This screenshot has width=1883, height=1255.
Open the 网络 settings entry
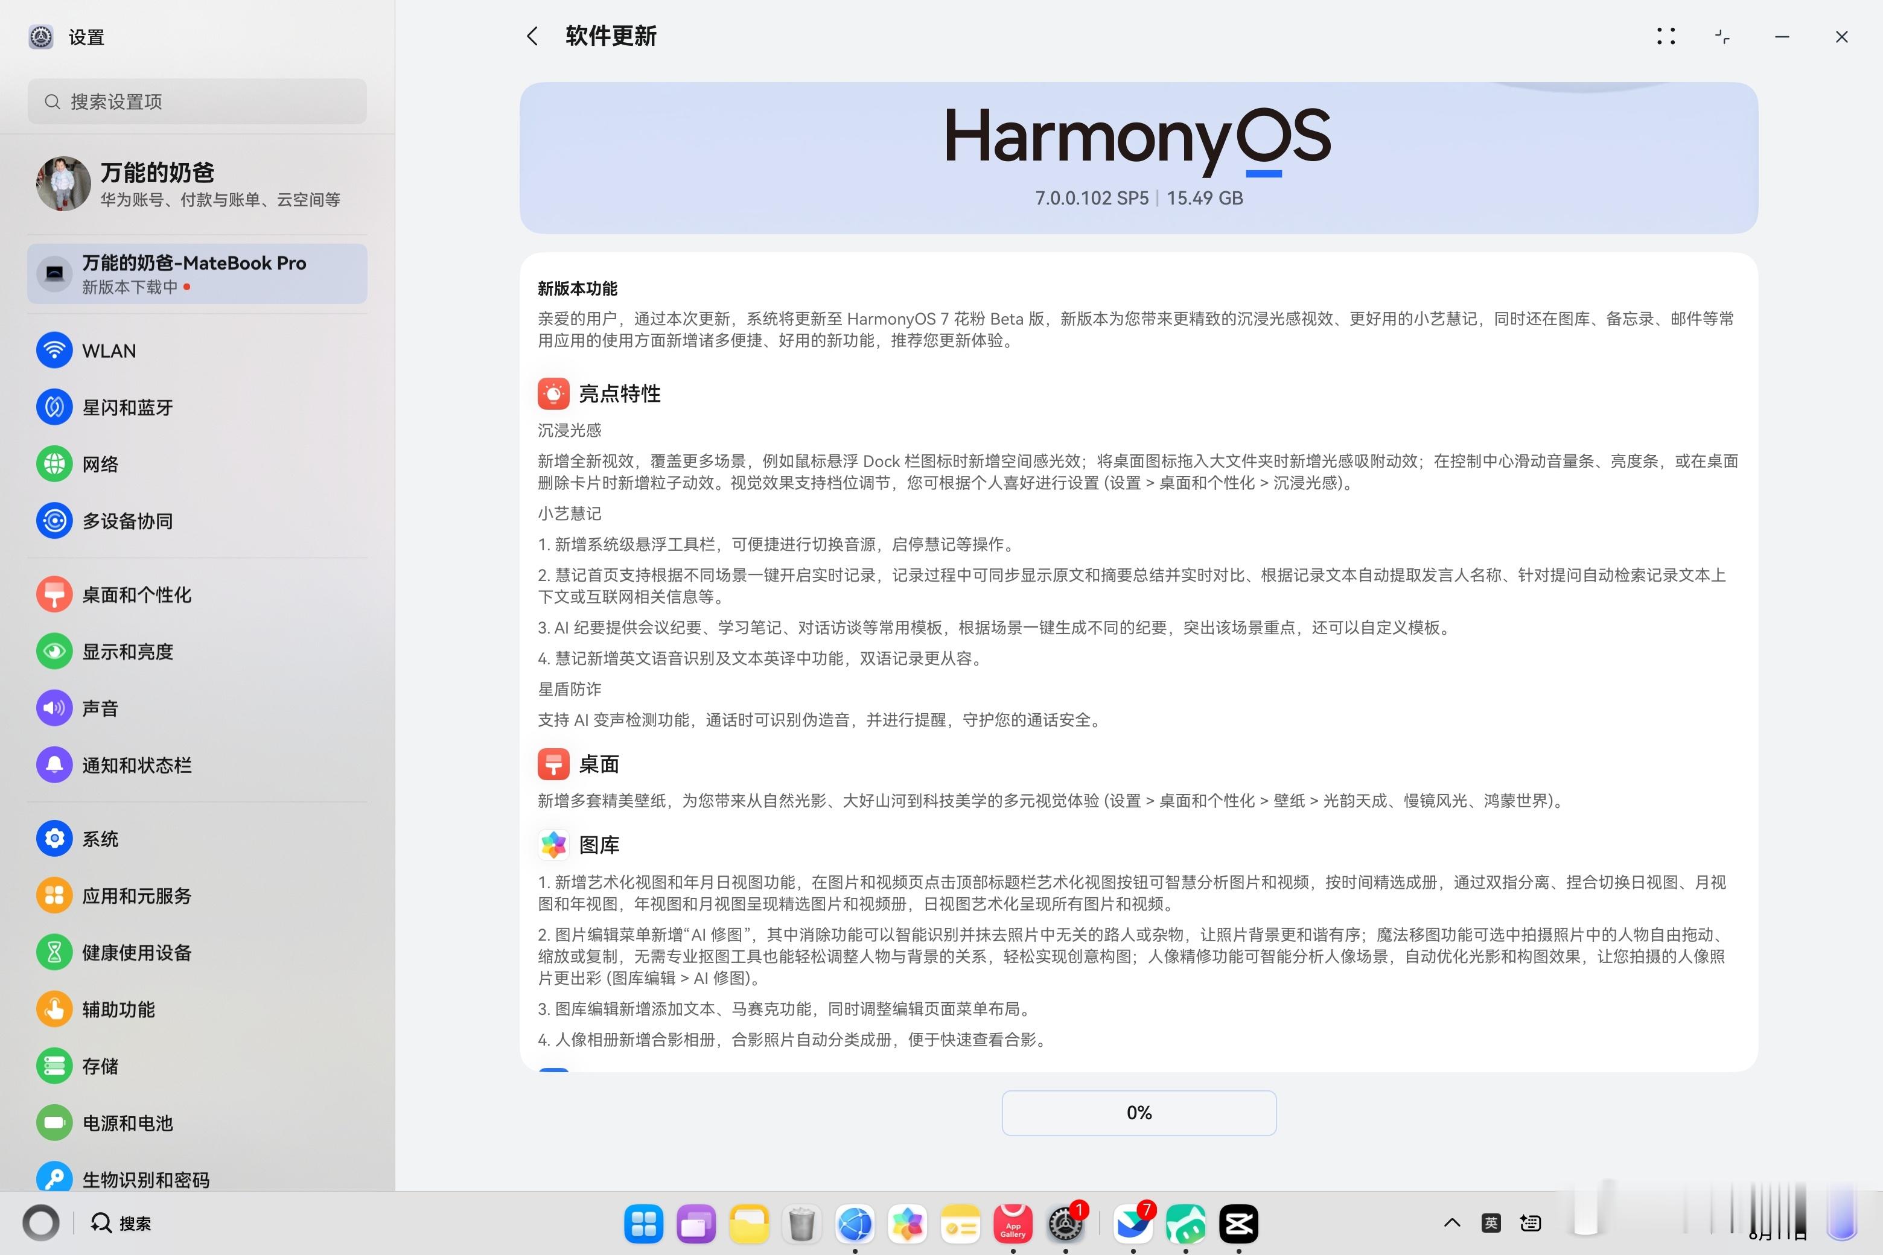197,464
